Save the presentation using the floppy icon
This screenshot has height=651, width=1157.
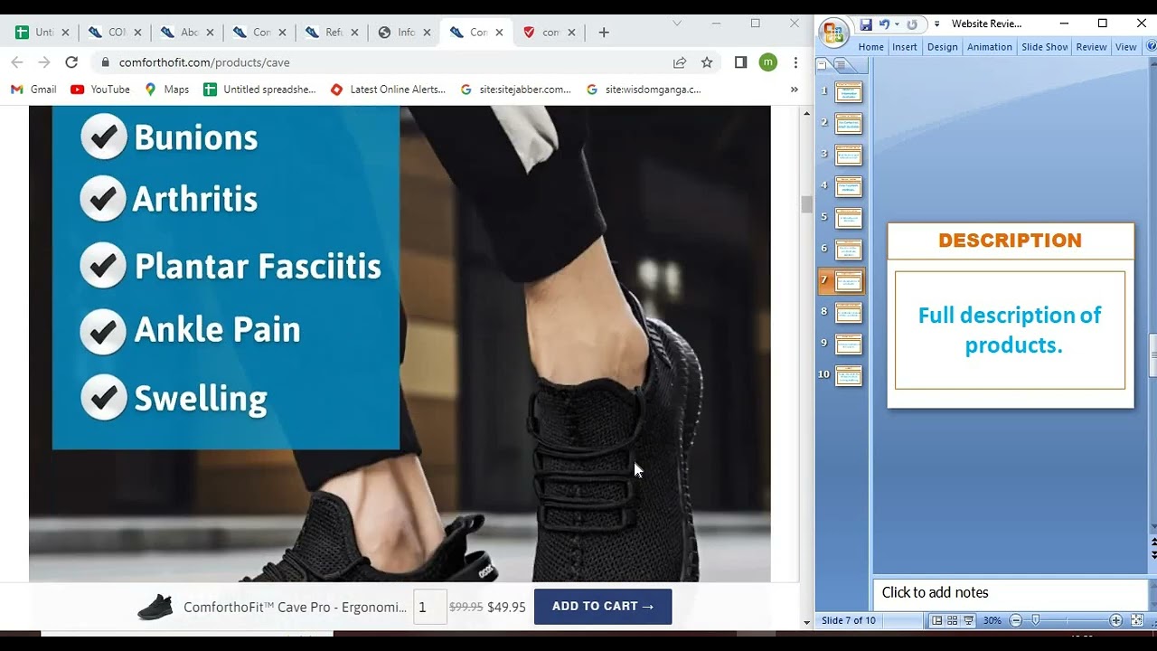pyautogui.click(x=866, y=24)
